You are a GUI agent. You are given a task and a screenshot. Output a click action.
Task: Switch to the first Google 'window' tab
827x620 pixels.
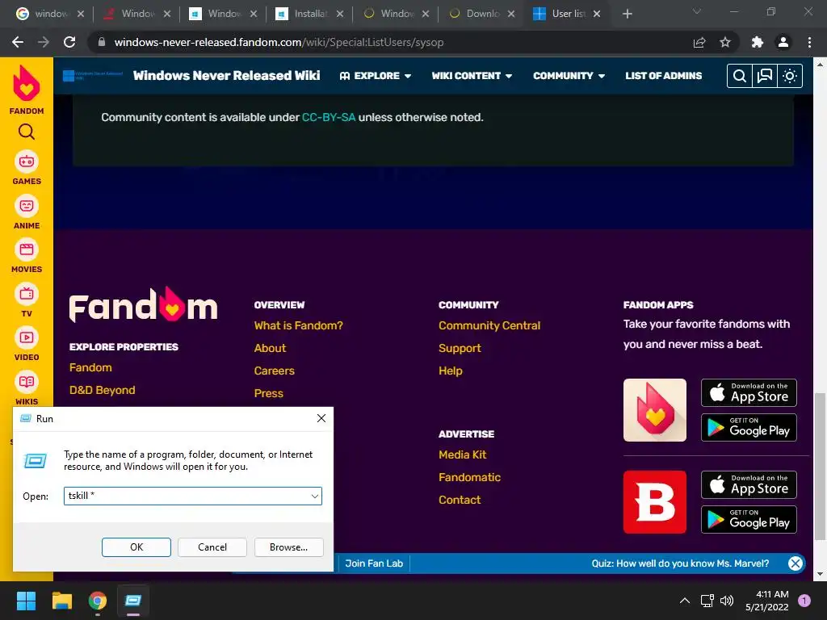click(x=51, y=14)
